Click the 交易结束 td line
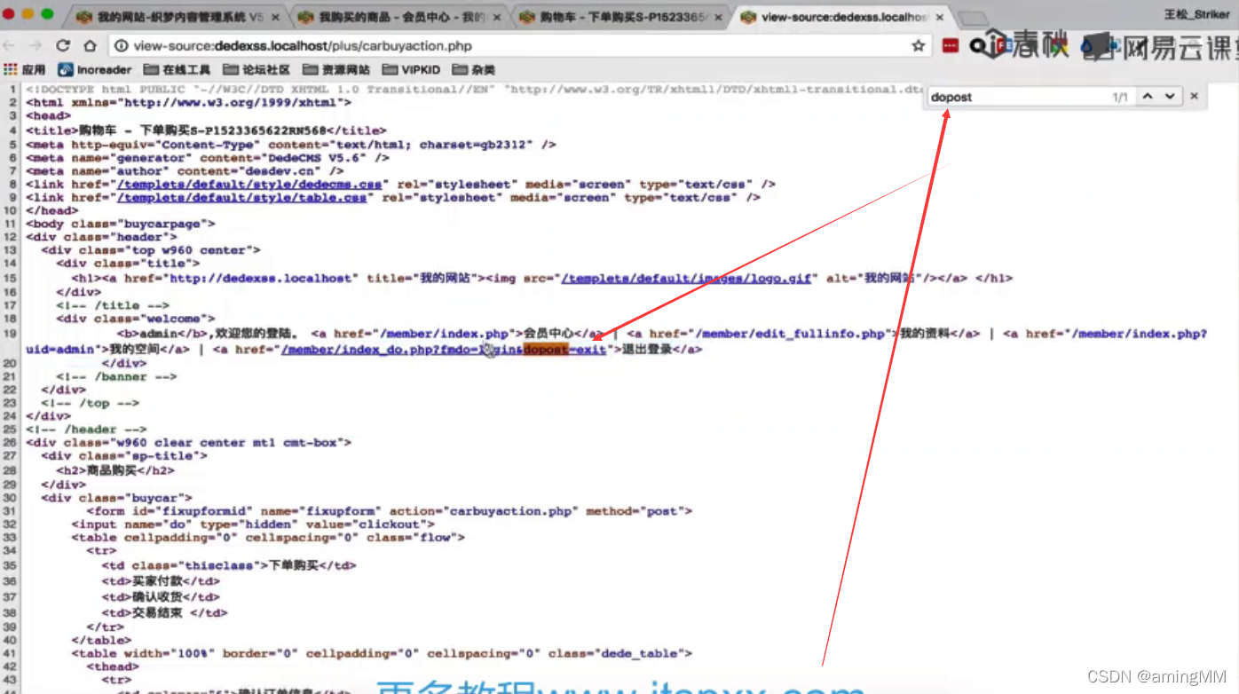 click(164, 613)
